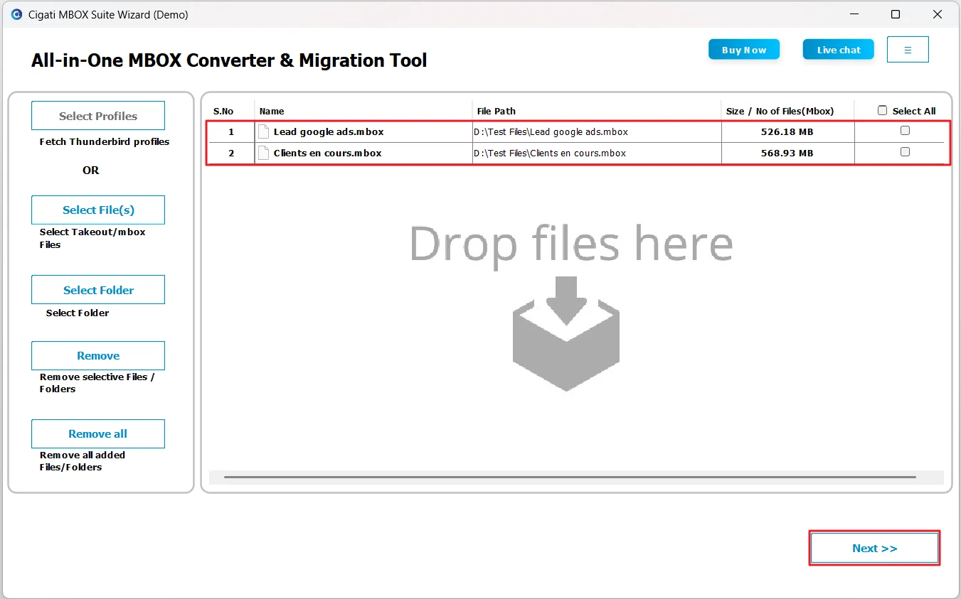Viewport: 961px width, 599px height.
Task: Click the path D:\Test Files\Clients en cours.mbox
Action: coord(550,153)
